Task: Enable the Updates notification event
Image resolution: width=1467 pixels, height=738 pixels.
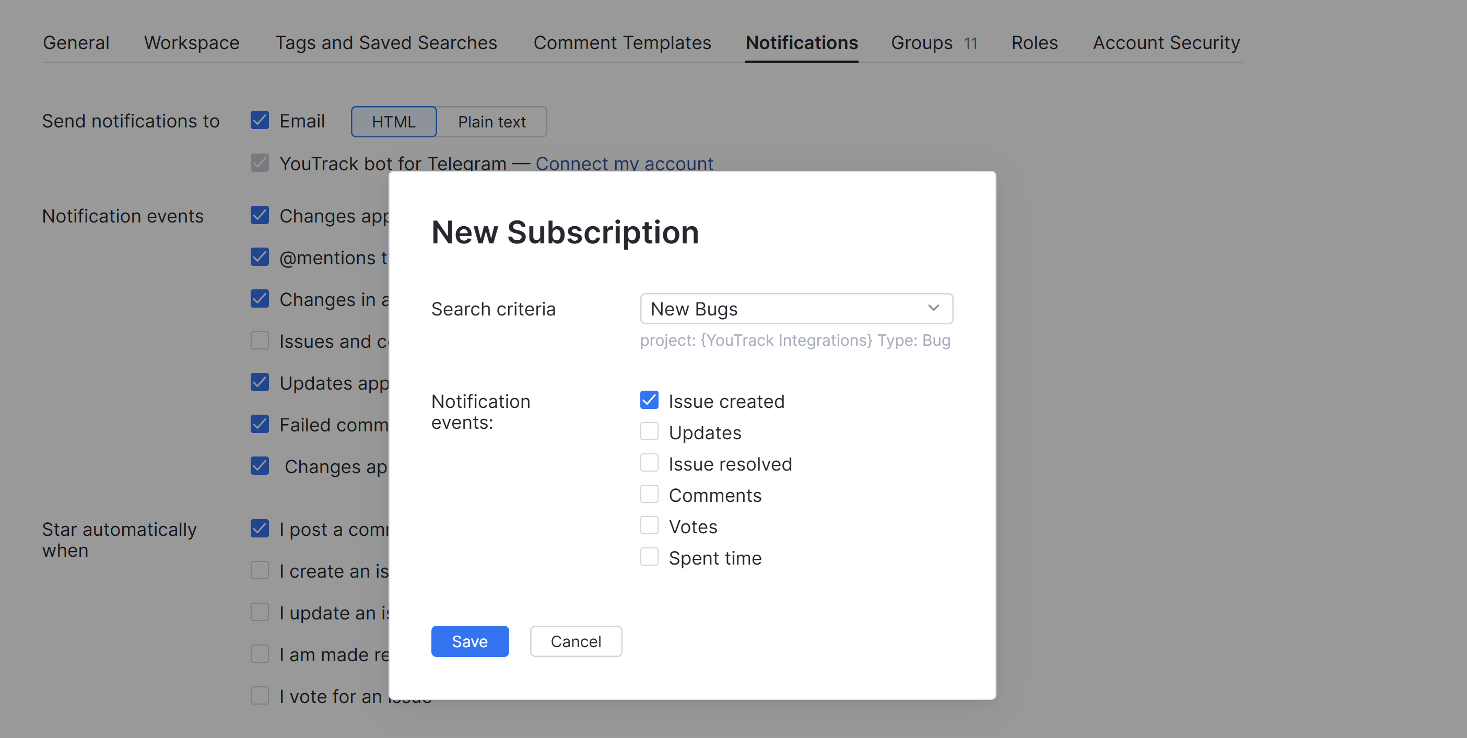Action: (649, 431)
